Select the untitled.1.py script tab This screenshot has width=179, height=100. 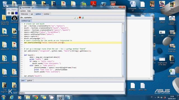coord(26,21)
